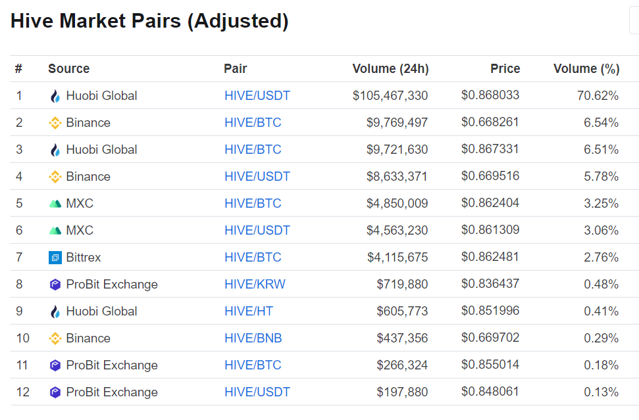The width and height of the screenshot is (639, 420).
Task: Click the MXC logo in row 5
Action: 55,204
